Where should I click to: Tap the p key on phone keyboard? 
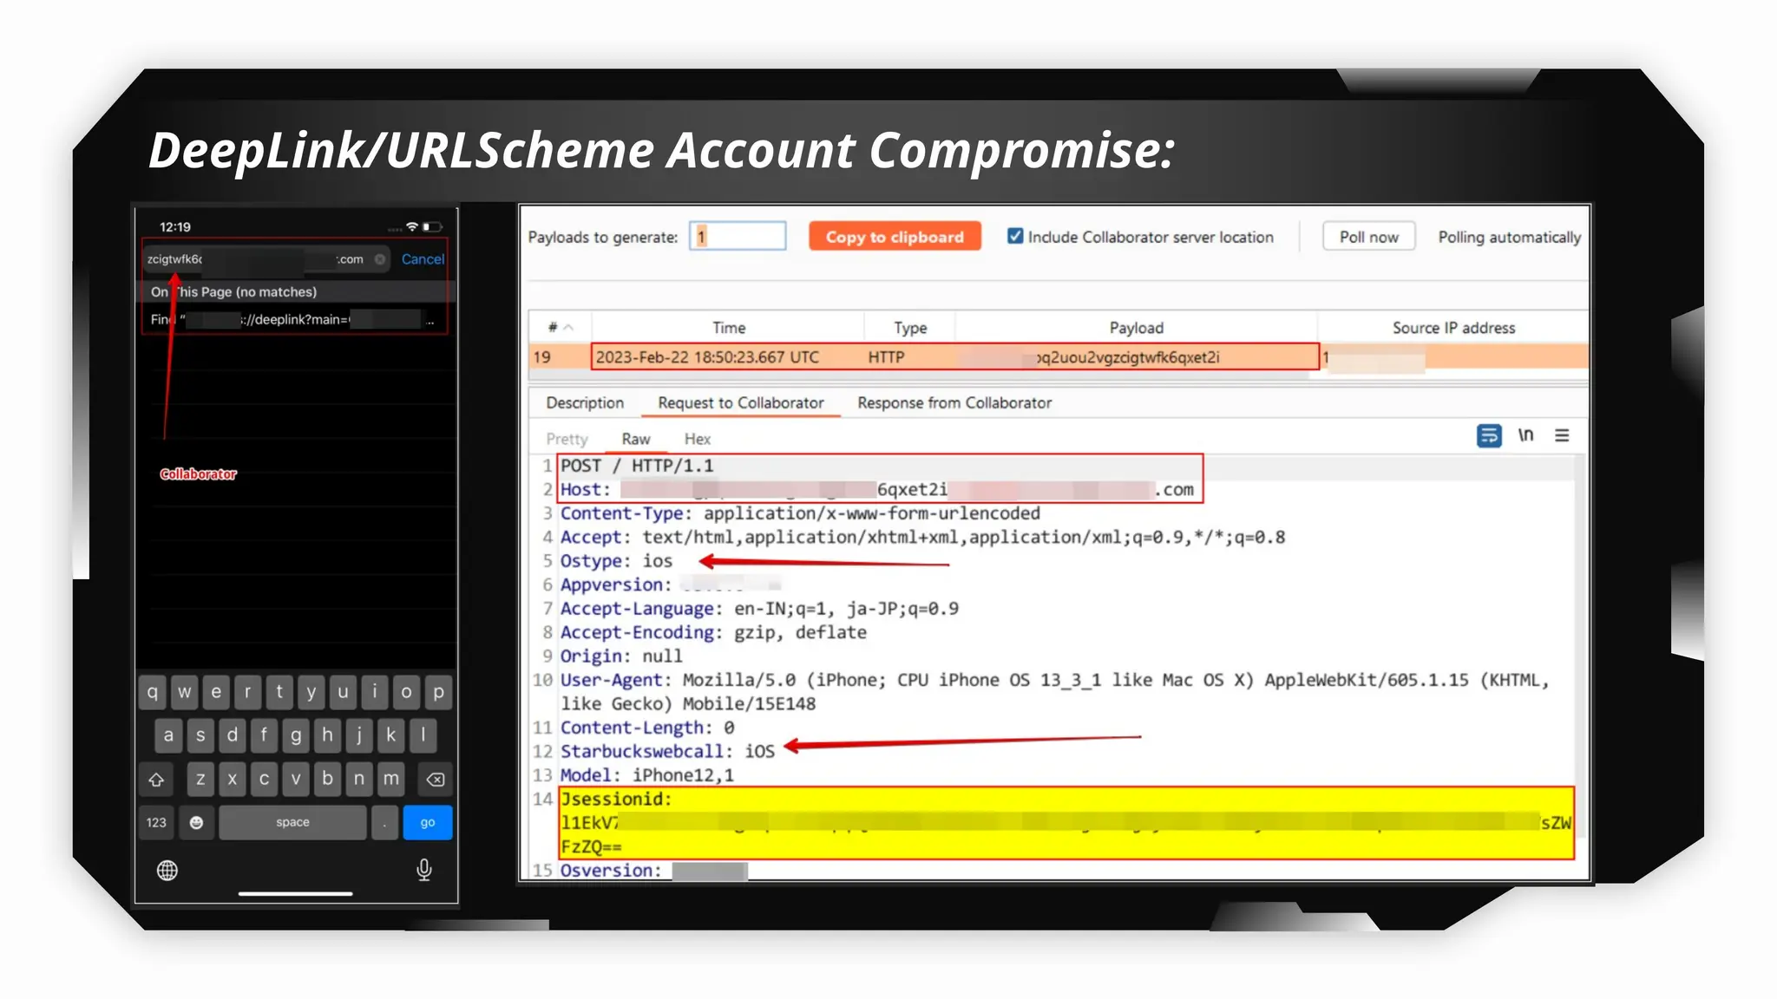(439, 692)
